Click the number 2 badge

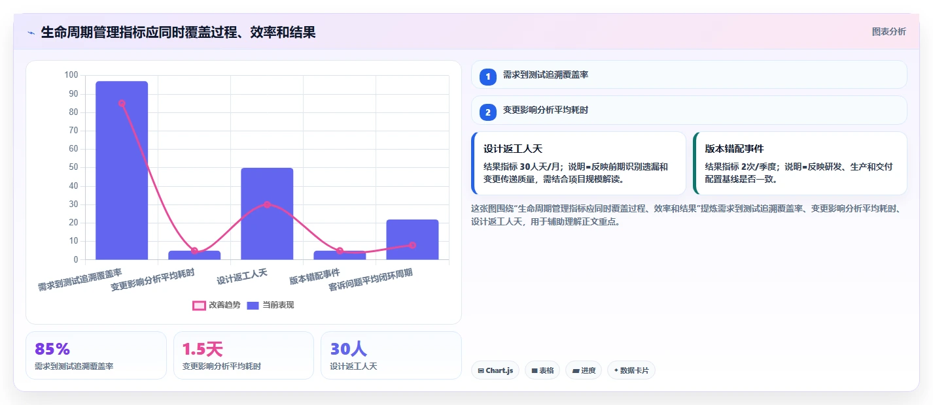click(x=488, y=112)
